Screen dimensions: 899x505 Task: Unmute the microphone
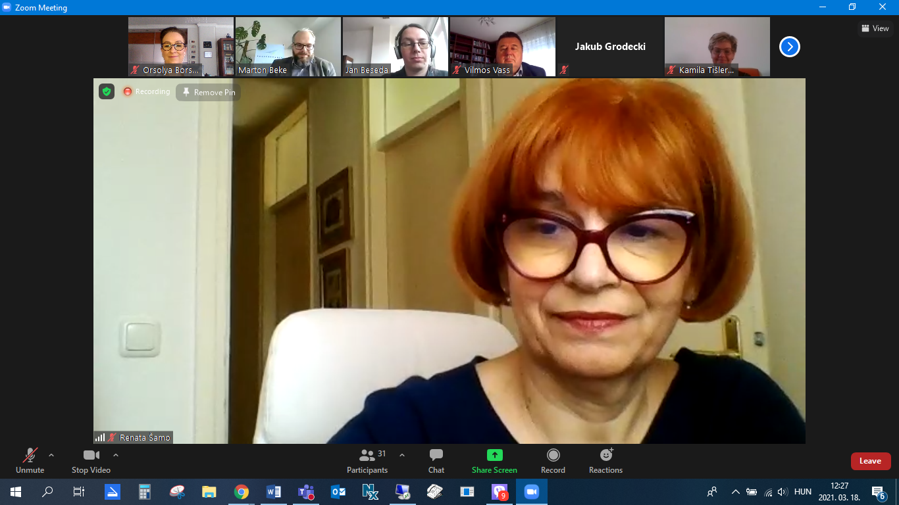click(x=30, y=460)
